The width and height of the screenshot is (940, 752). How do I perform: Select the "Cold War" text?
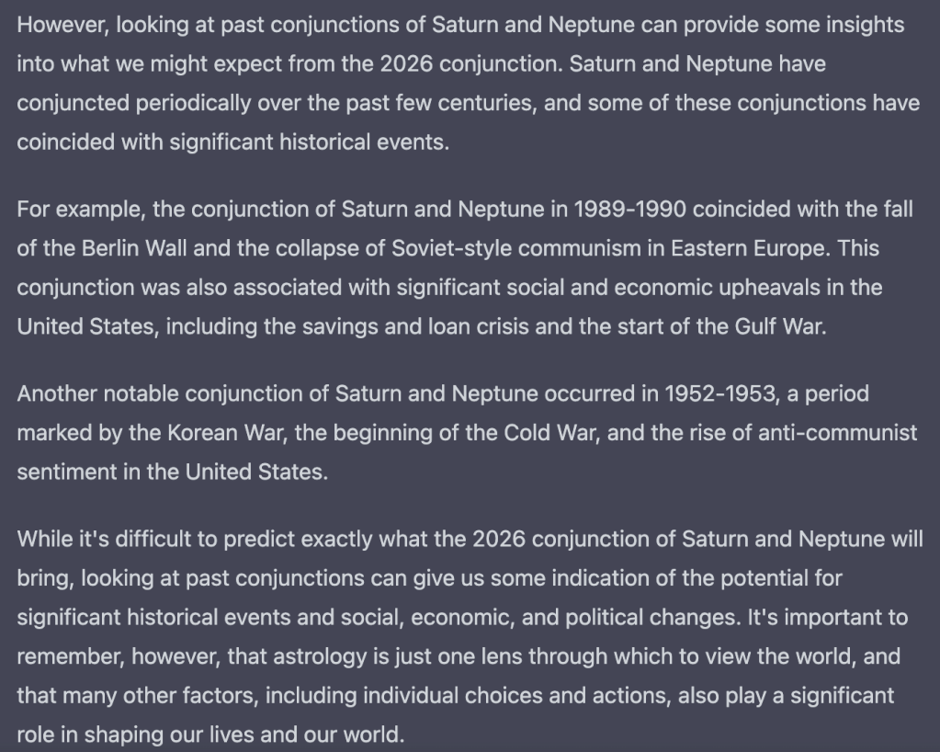click(549, 434)
